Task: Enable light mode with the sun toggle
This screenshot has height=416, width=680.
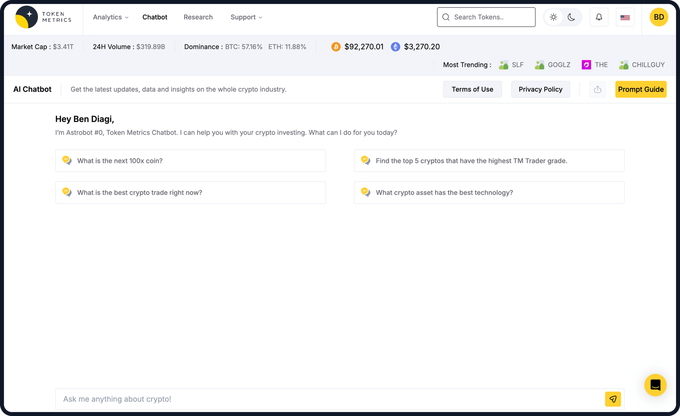Action: 553,17
